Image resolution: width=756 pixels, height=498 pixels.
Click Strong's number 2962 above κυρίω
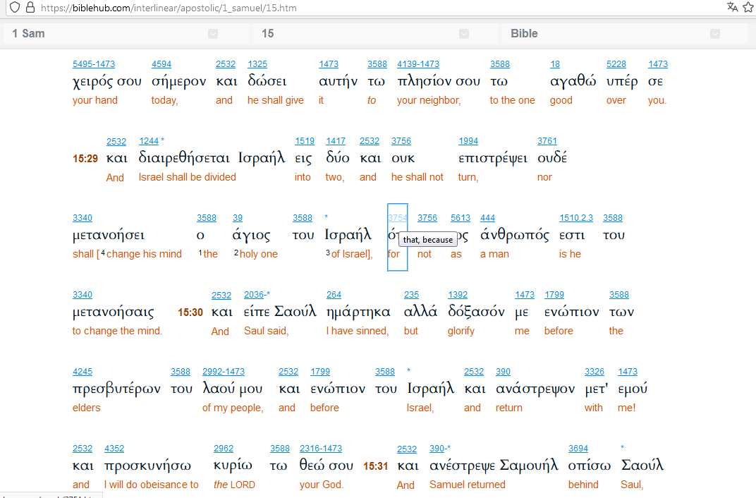[x=224, y=449]
